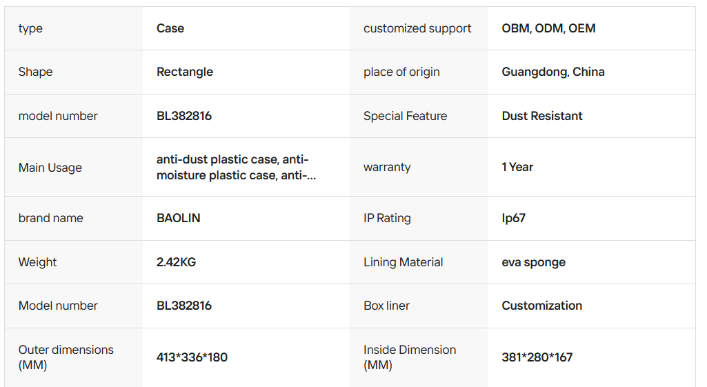Click the 'OBM, ODM, OEM' value
Screen dimensions: 707x387
click(x=548, y=28)
